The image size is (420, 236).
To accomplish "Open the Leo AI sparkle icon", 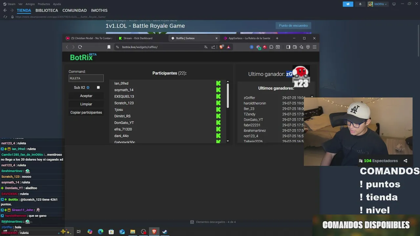I will point(301,47).
